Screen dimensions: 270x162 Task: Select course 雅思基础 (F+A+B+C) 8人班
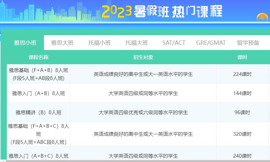click(39, 134)
